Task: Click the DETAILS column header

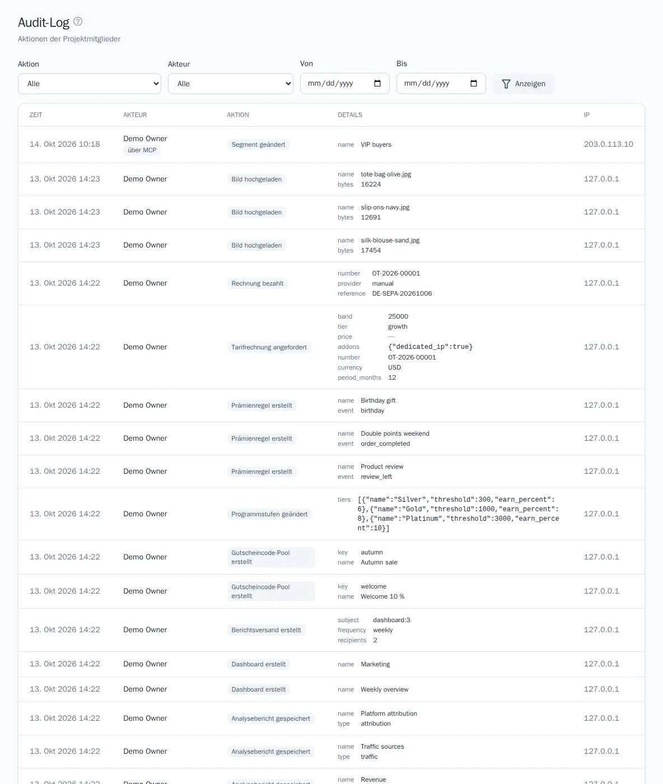Action: click(x=350, y=115)
